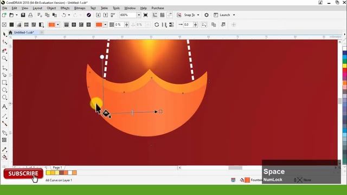Set fill type to Uniform fill
Image resolution: width=347 pixels, height=195 pixels.
pyautogui.click(x=11, y=24)
